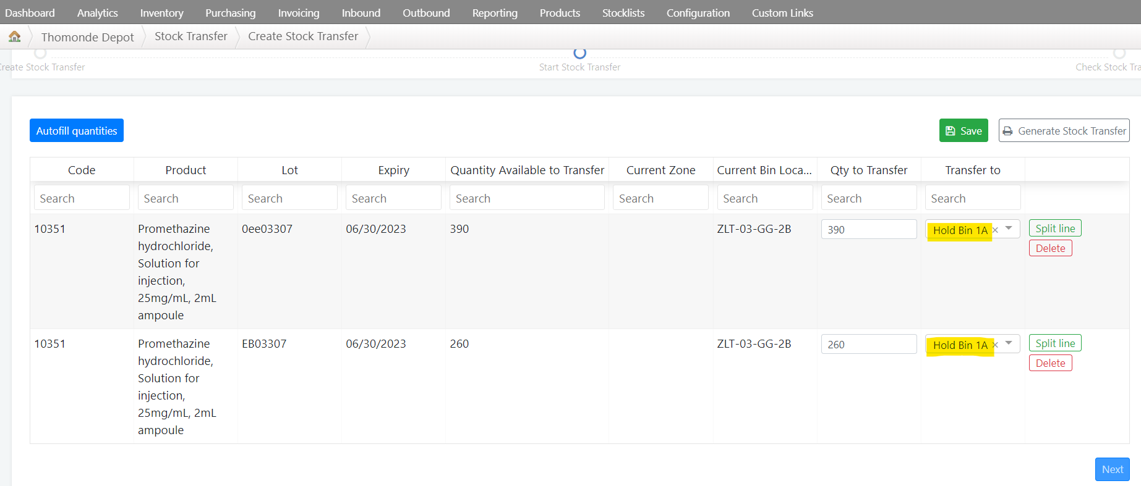Delete the lot EB03307 row
The height and width of the screenshot is (486, 1141).
(x=1050, y=363)
